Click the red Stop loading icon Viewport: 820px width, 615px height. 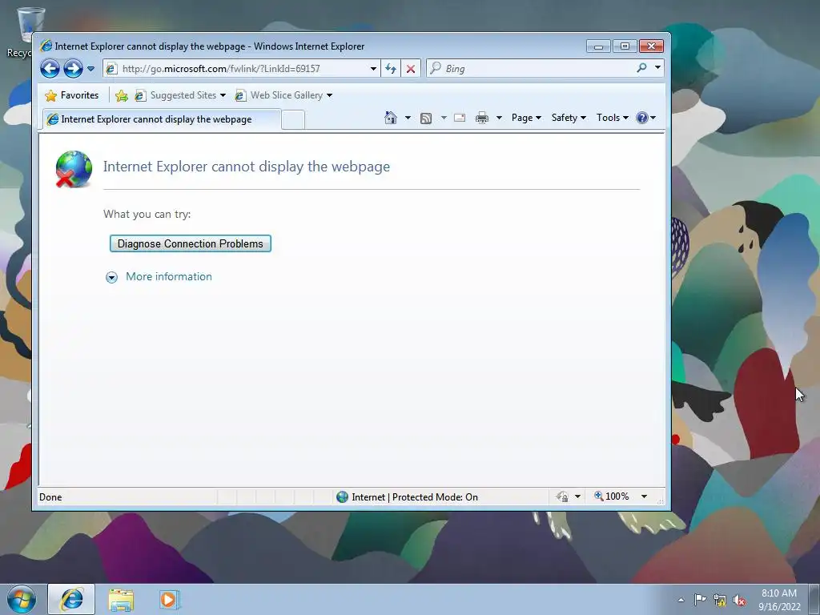click(411, 69)
